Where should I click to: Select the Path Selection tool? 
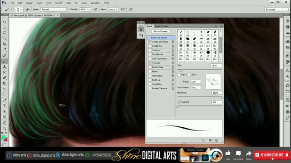[5, 111]
